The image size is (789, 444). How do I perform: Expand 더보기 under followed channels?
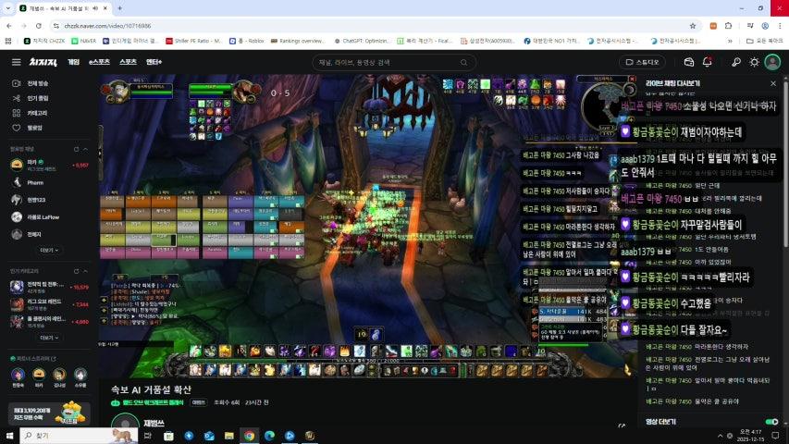49,250
